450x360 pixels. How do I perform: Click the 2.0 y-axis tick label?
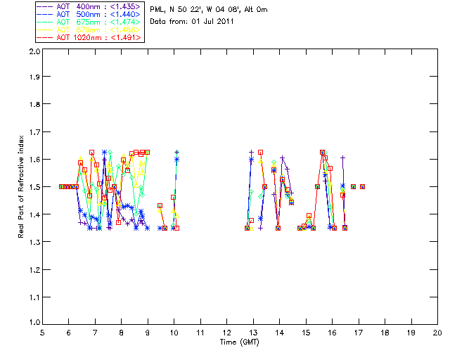(34, 52)
